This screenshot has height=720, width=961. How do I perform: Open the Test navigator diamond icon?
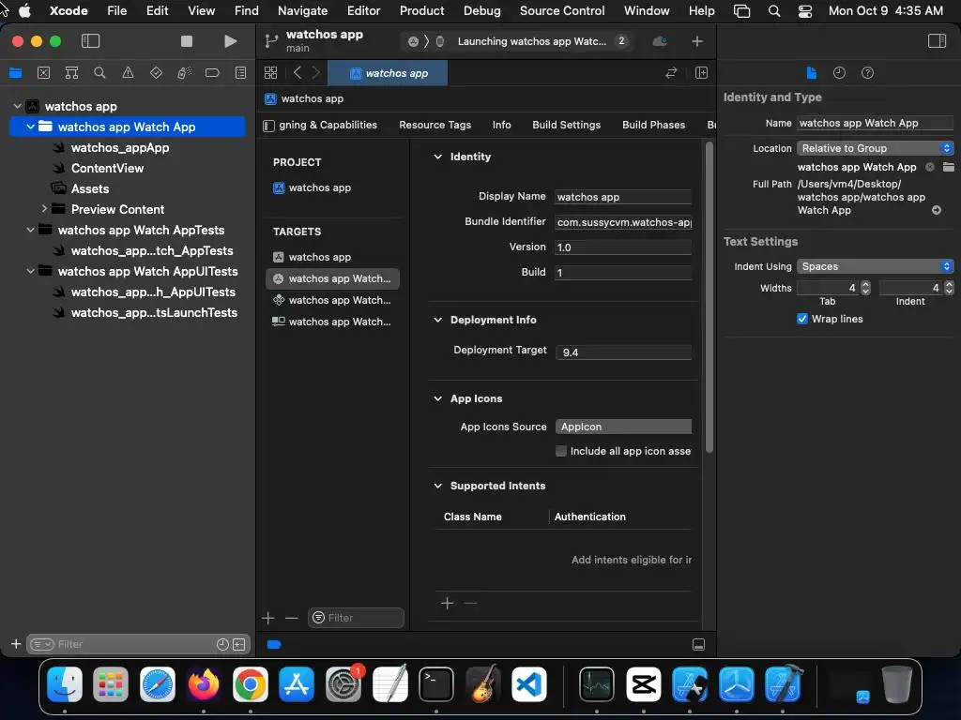[x=157, y=73]
